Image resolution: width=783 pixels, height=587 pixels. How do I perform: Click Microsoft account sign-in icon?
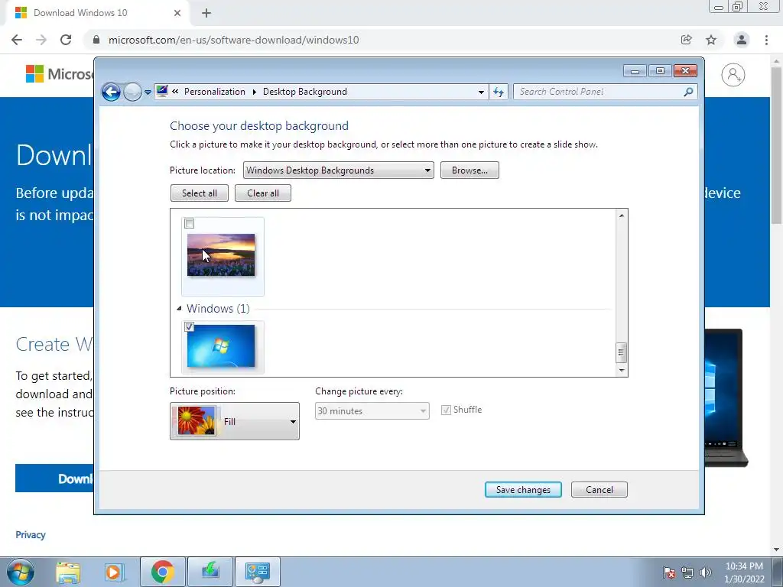(x=733, y=75)
